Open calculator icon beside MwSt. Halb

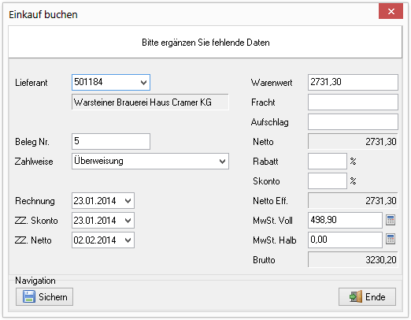click(391, 240)
